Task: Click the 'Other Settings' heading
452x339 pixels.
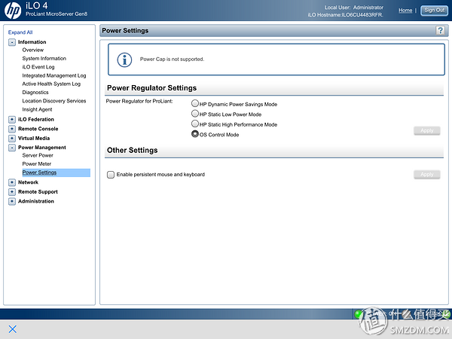Action: [x=133, y=150]
